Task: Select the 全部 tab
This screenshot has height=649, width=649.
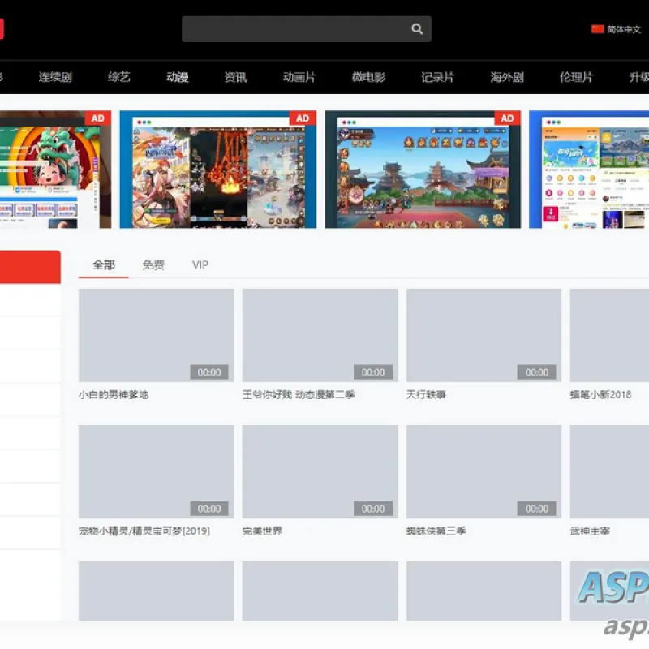Action: point(104,265)
